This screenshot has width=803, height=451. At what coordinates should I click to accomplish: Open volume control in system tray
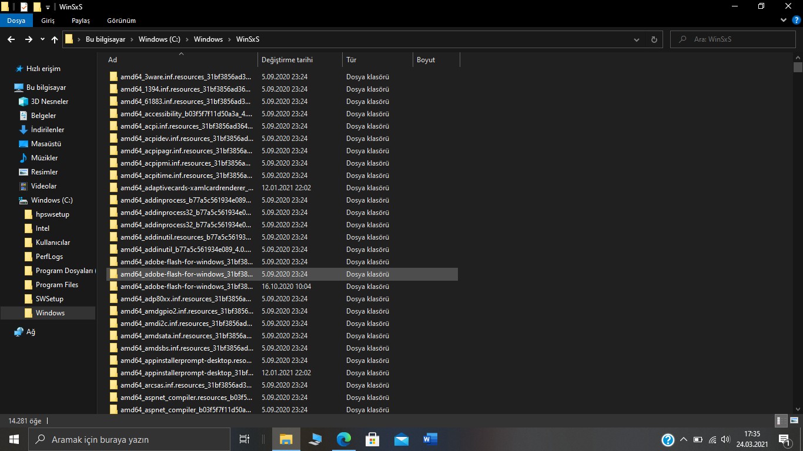pos(725,439)
